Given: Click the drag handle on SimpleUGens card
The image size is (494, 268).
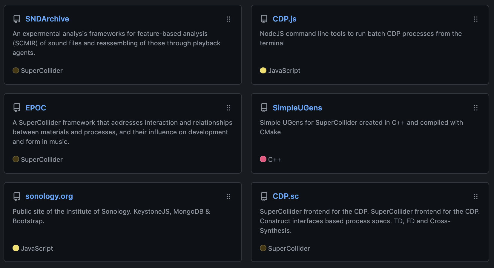Looking at the screenshot, I should click(476, 108).
